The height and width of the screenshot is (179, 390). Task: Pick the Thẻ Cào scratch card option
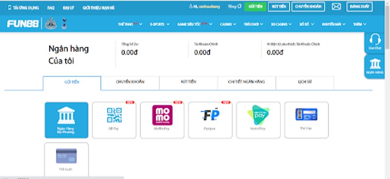(x=307, y=120)
